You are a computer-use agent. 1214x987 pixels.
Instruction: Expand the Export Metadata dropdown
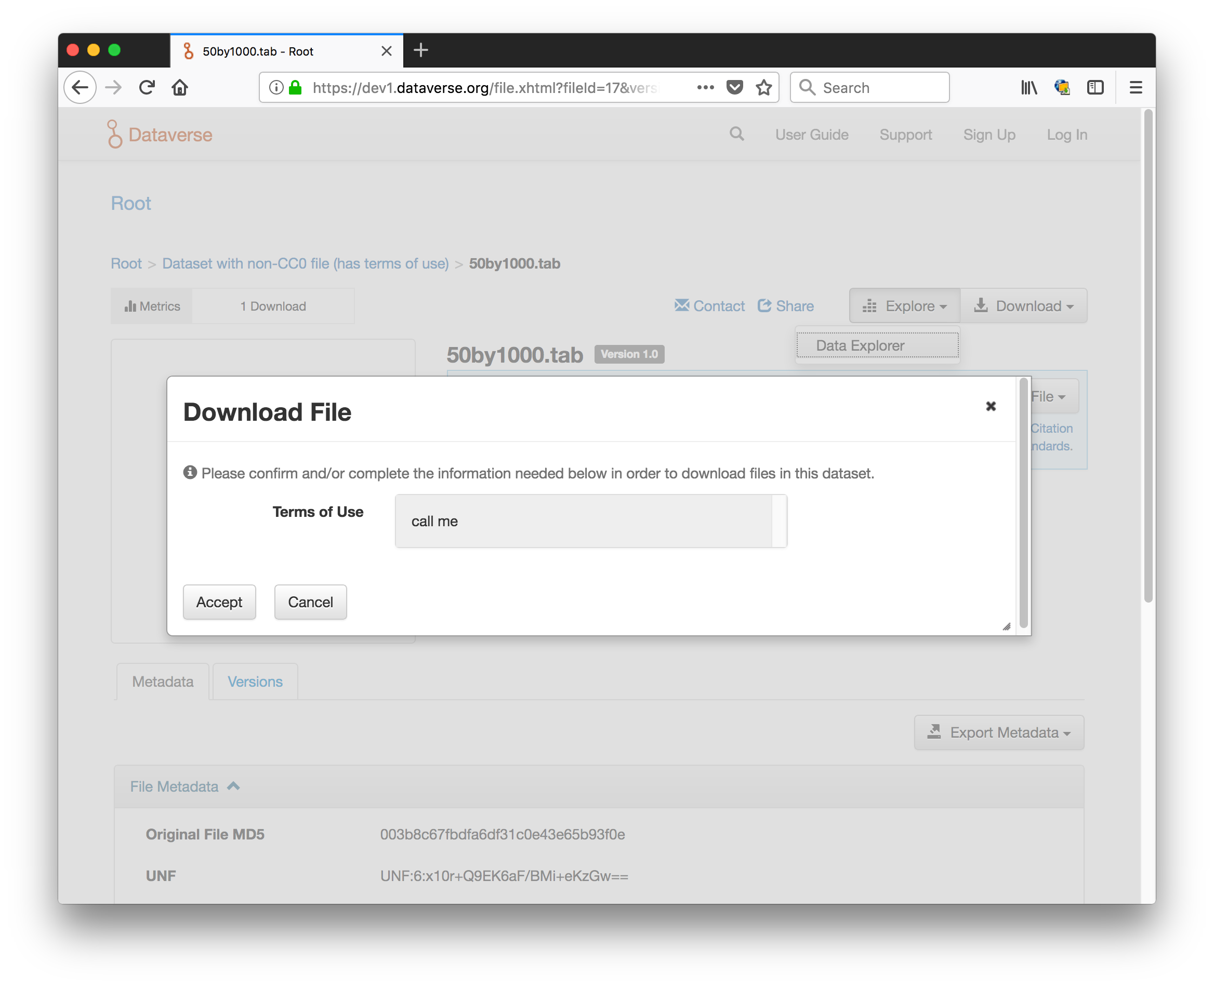tap(999, 732)
